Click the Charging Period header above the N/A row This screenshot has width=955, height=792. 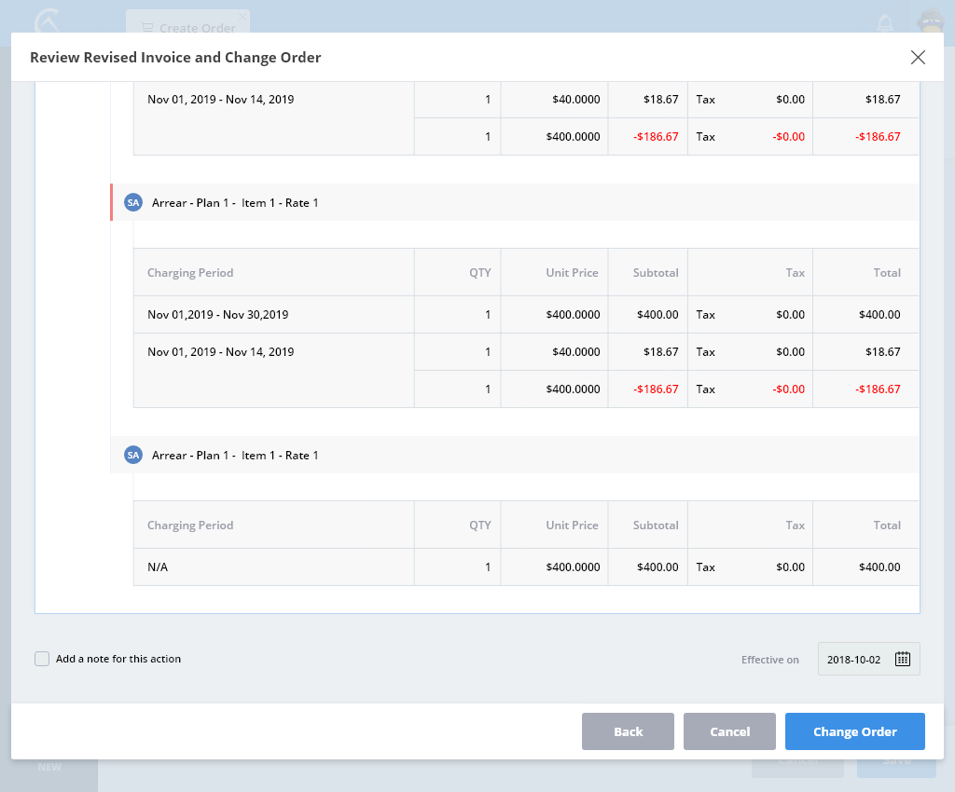pyautogui.click(x=190, y=526)
